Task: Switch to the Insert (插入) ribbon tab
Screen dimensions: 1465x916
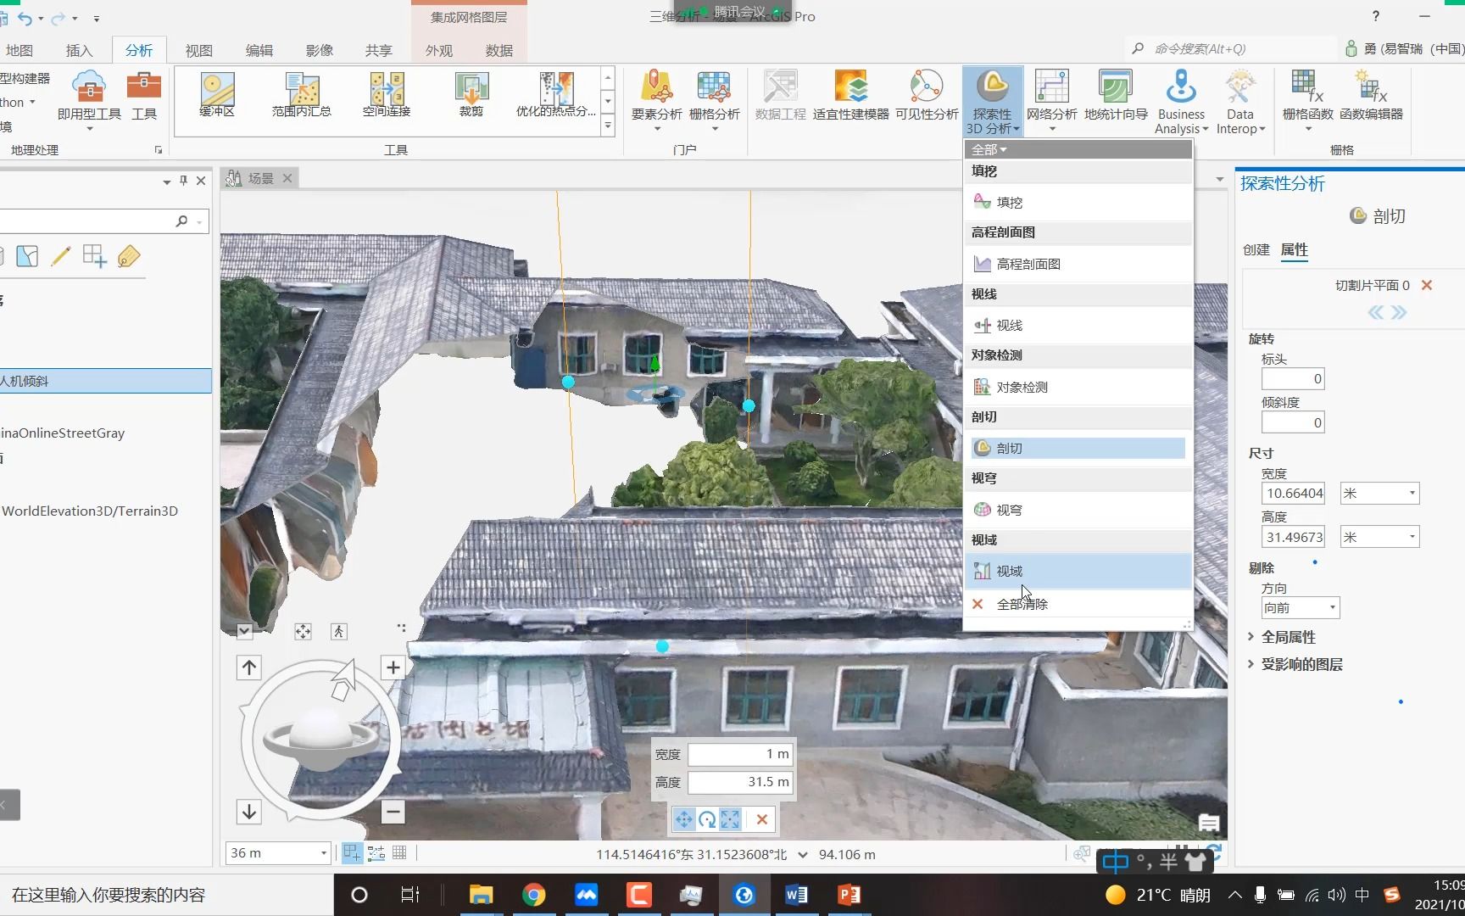Action: click(79, 51)
